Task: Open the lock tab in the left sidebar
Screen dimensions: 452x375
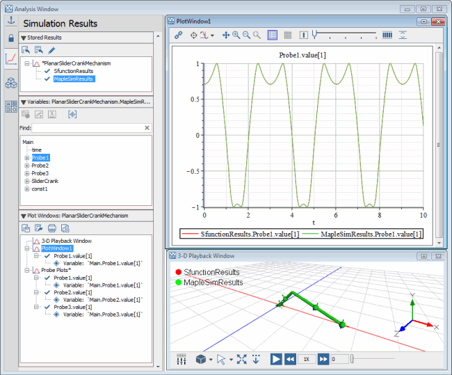Action: (10, 37)
